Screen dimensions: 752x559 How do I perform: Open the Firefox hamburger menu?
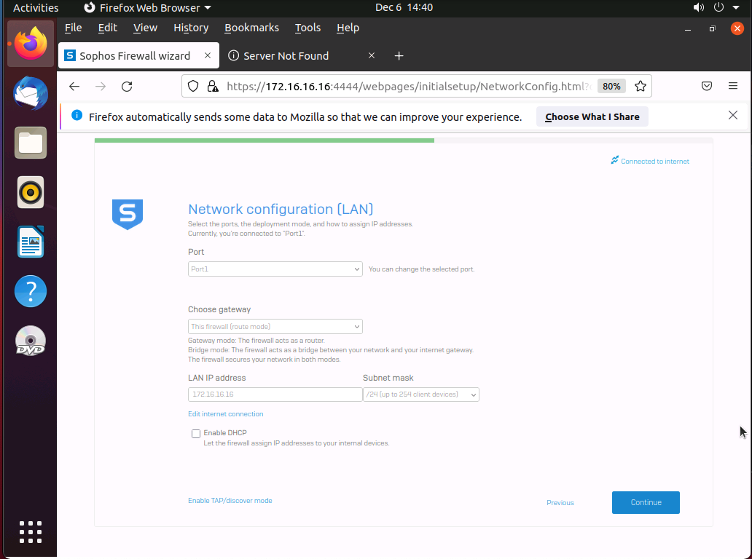click(733, 87)
